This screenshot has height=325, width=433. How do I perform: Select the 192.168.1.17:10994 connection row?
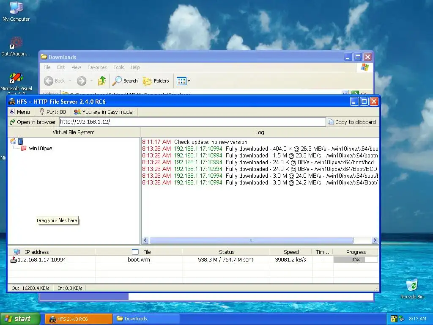click(x=193, y=259)
